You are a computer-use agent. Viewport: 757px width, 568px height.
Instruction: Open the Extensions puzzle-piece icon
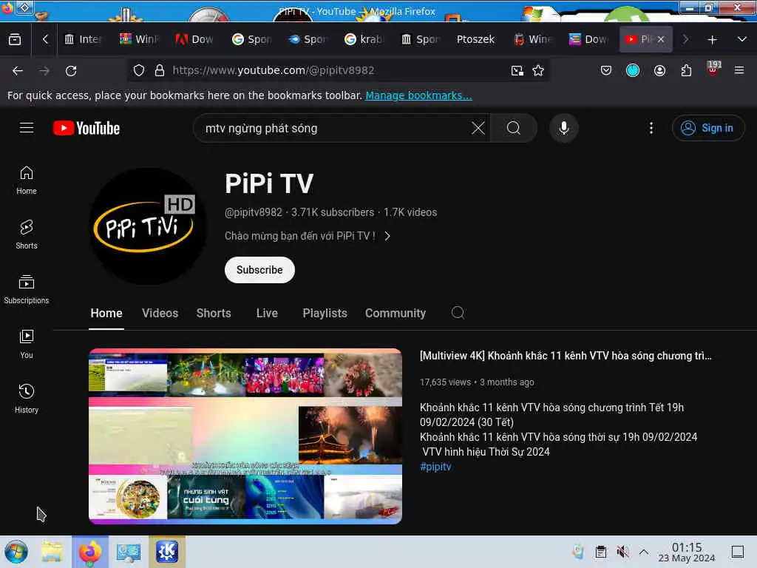686,70
